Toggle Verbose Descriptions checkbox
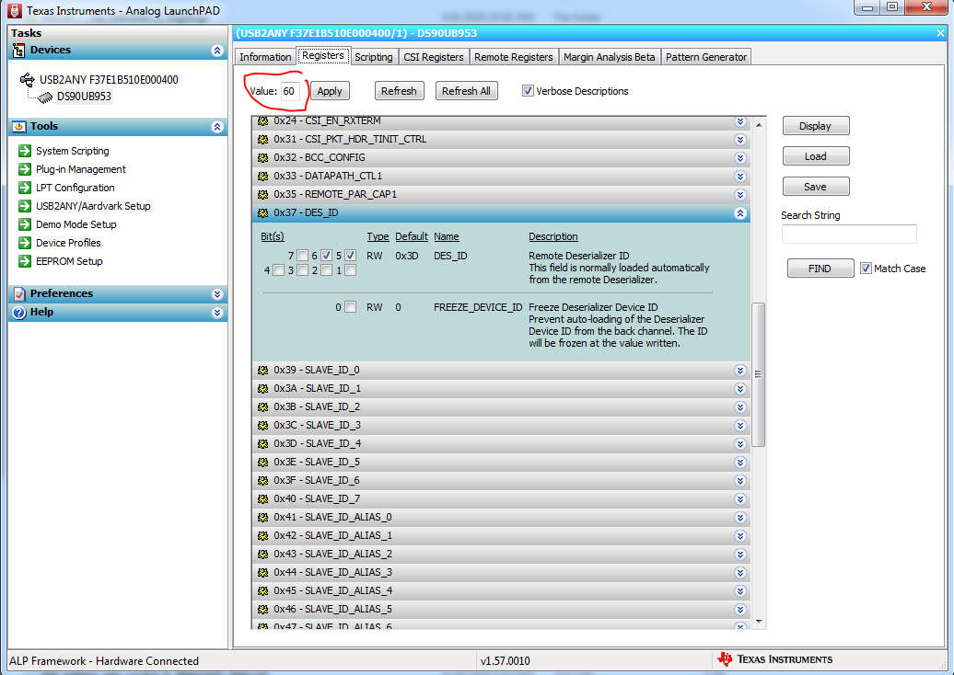The image size is (954, 675). pos(528,91)
